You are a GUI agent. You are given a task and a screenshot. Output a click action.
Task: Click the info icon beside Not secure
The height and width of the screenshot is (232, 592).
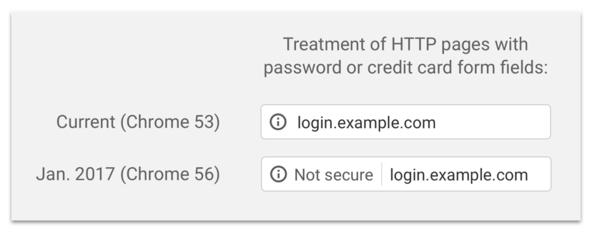tap(279, 175)
